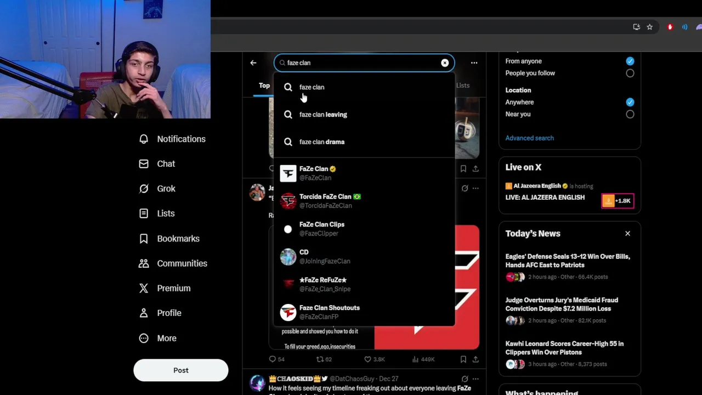Bookmark the post with 449K views
Viewport: 702px width, 395px height.
click(463, 359)
